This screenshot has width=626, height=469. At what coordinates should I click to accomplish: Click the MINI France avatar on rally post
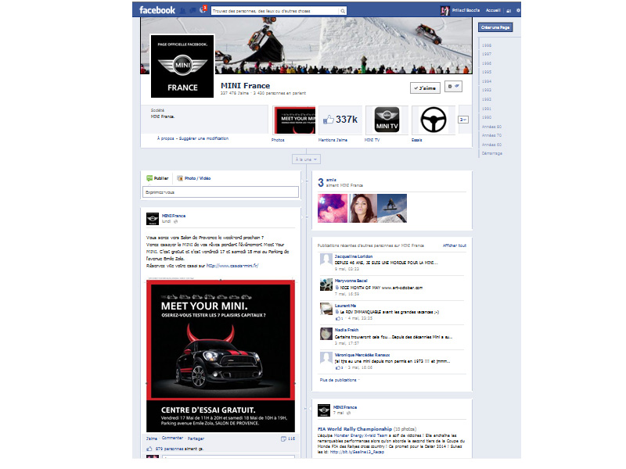click(x=324, y=410)
